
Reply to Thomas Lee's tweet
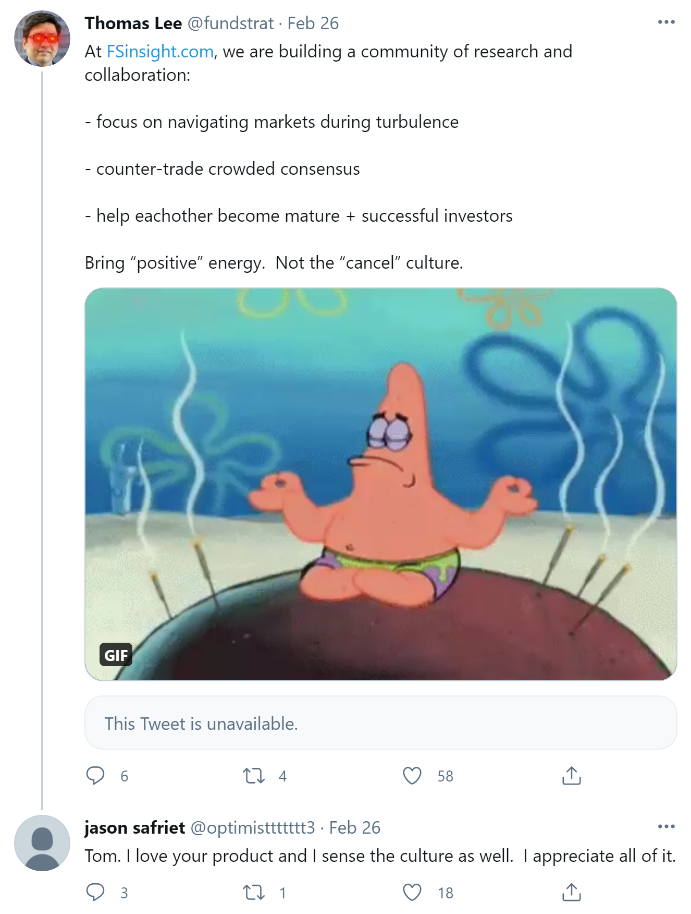[95, 776]
